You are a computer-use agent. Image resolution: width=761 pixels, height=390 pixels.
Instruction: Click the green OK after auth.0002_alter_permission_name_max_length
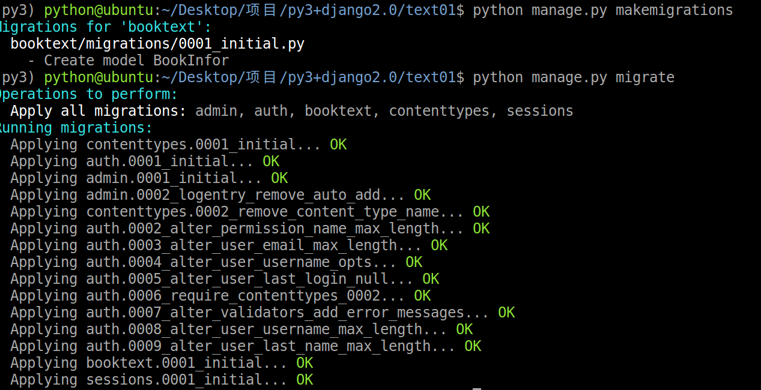click(482, 229)
